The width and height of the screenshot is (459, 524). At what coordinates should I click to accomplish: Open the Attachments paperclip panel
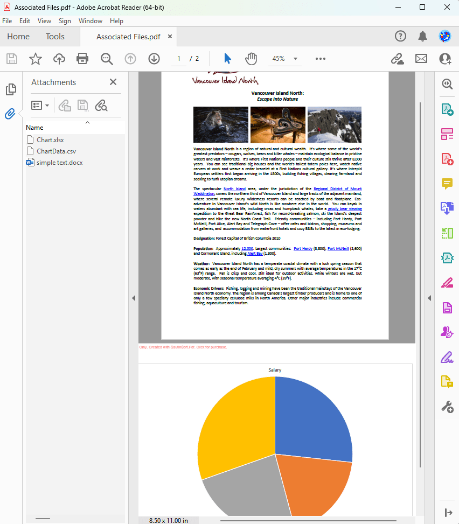10,114
